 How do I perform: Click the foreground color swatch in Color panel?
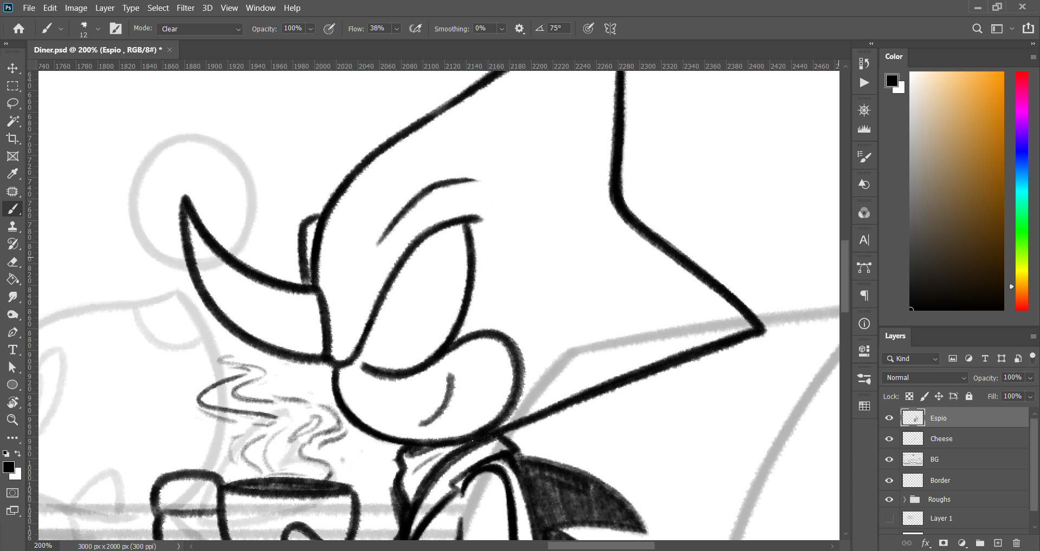click(892, 81)
